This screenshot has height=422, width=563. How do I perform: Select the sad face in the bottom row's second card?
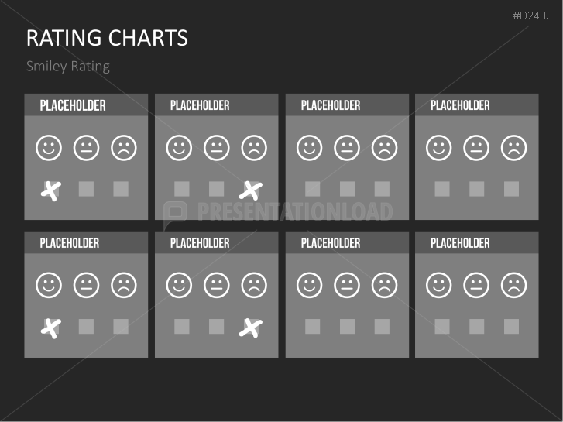tap(252, 286)
